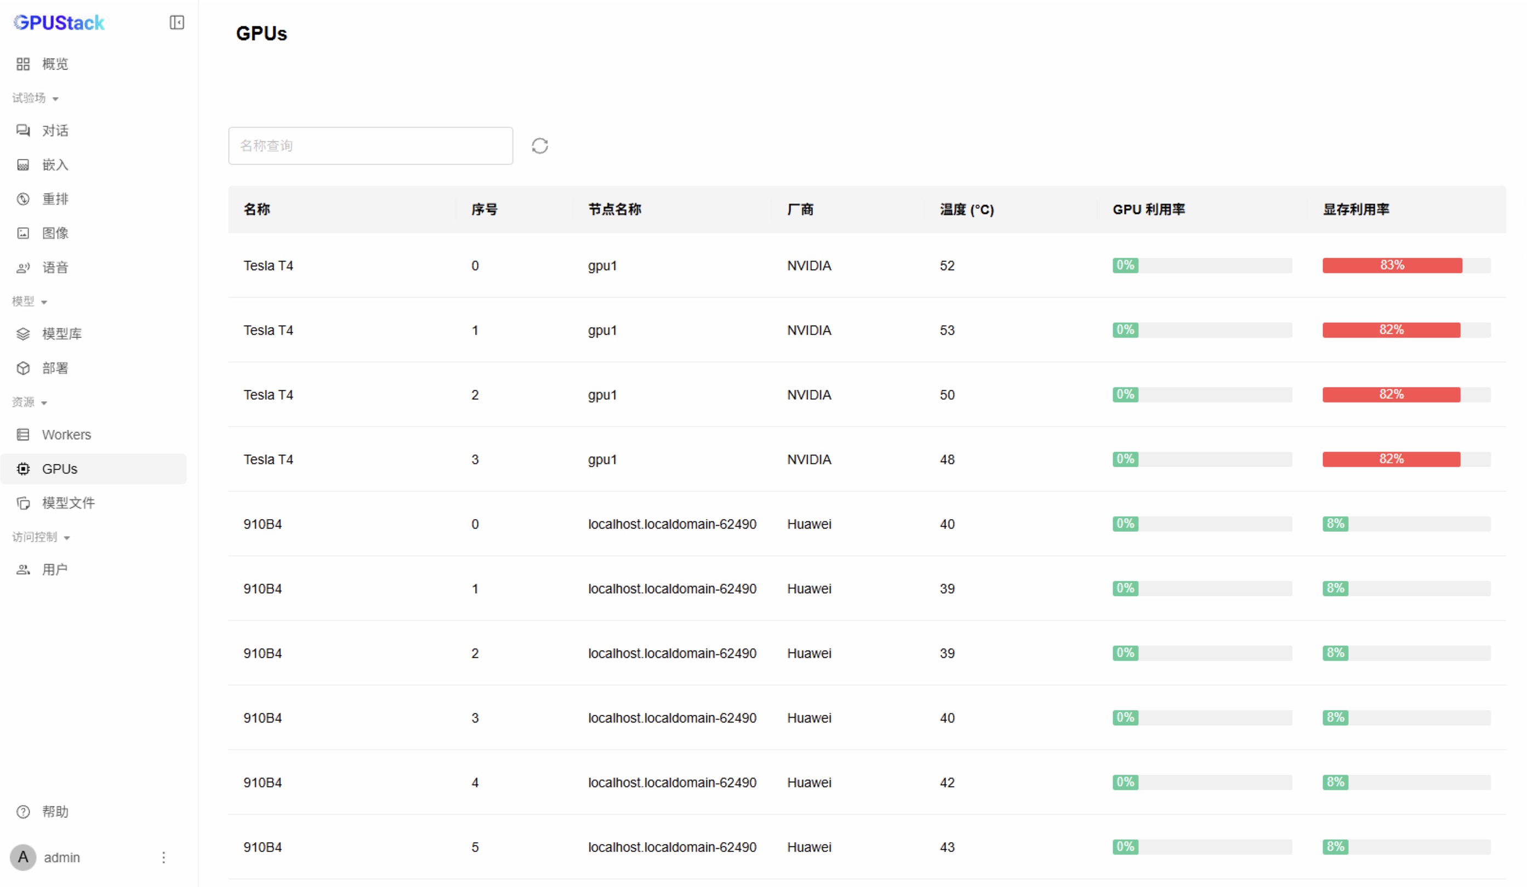Navigate to the Workers page
1527x887 pixels.
[66, 434]
